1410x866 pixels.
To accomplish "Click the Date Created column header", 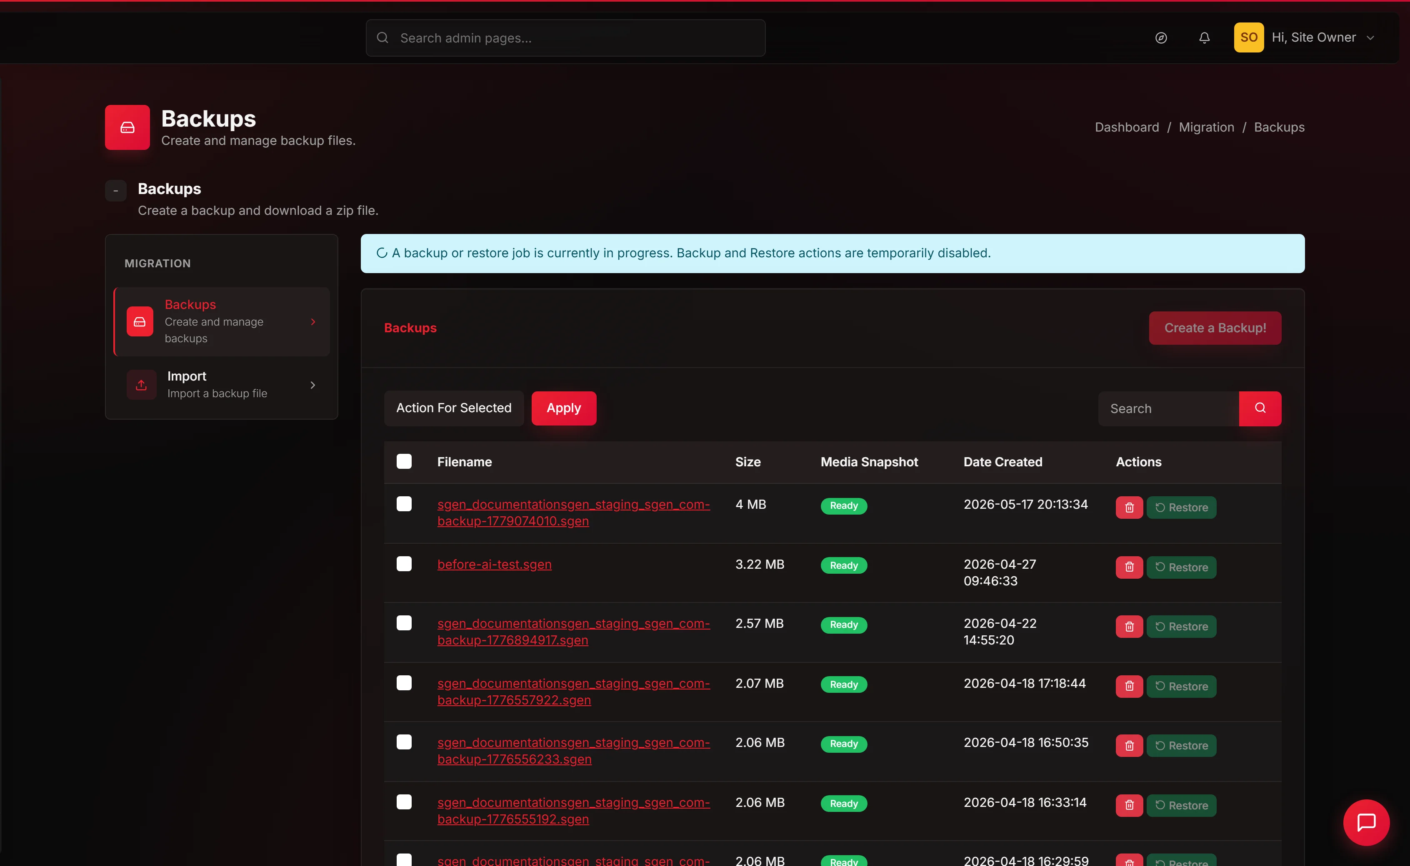I will pos(1003,462).
